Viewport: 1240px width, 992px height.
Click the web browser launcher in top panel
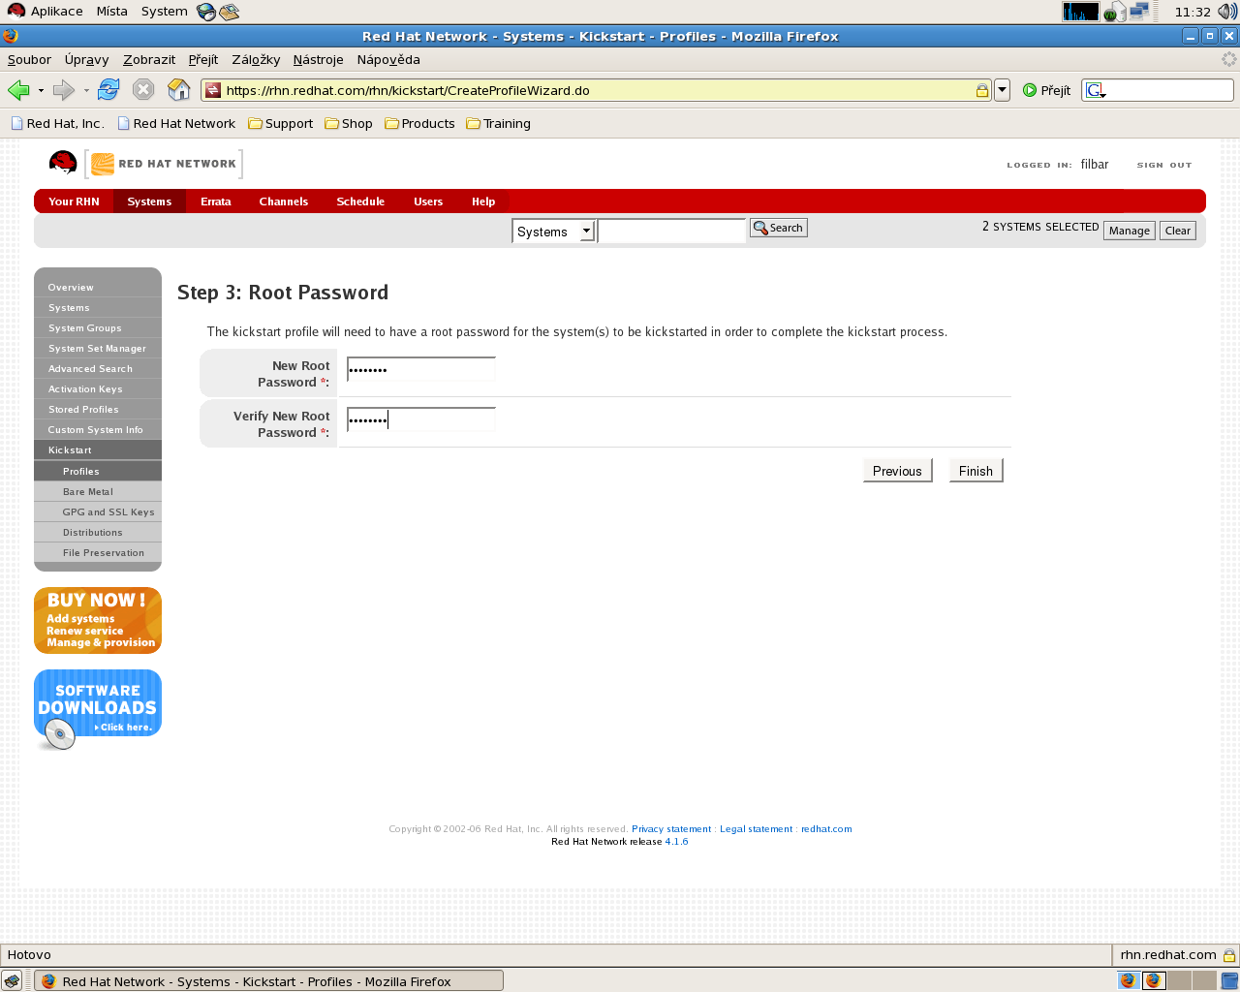click(206, 12)
